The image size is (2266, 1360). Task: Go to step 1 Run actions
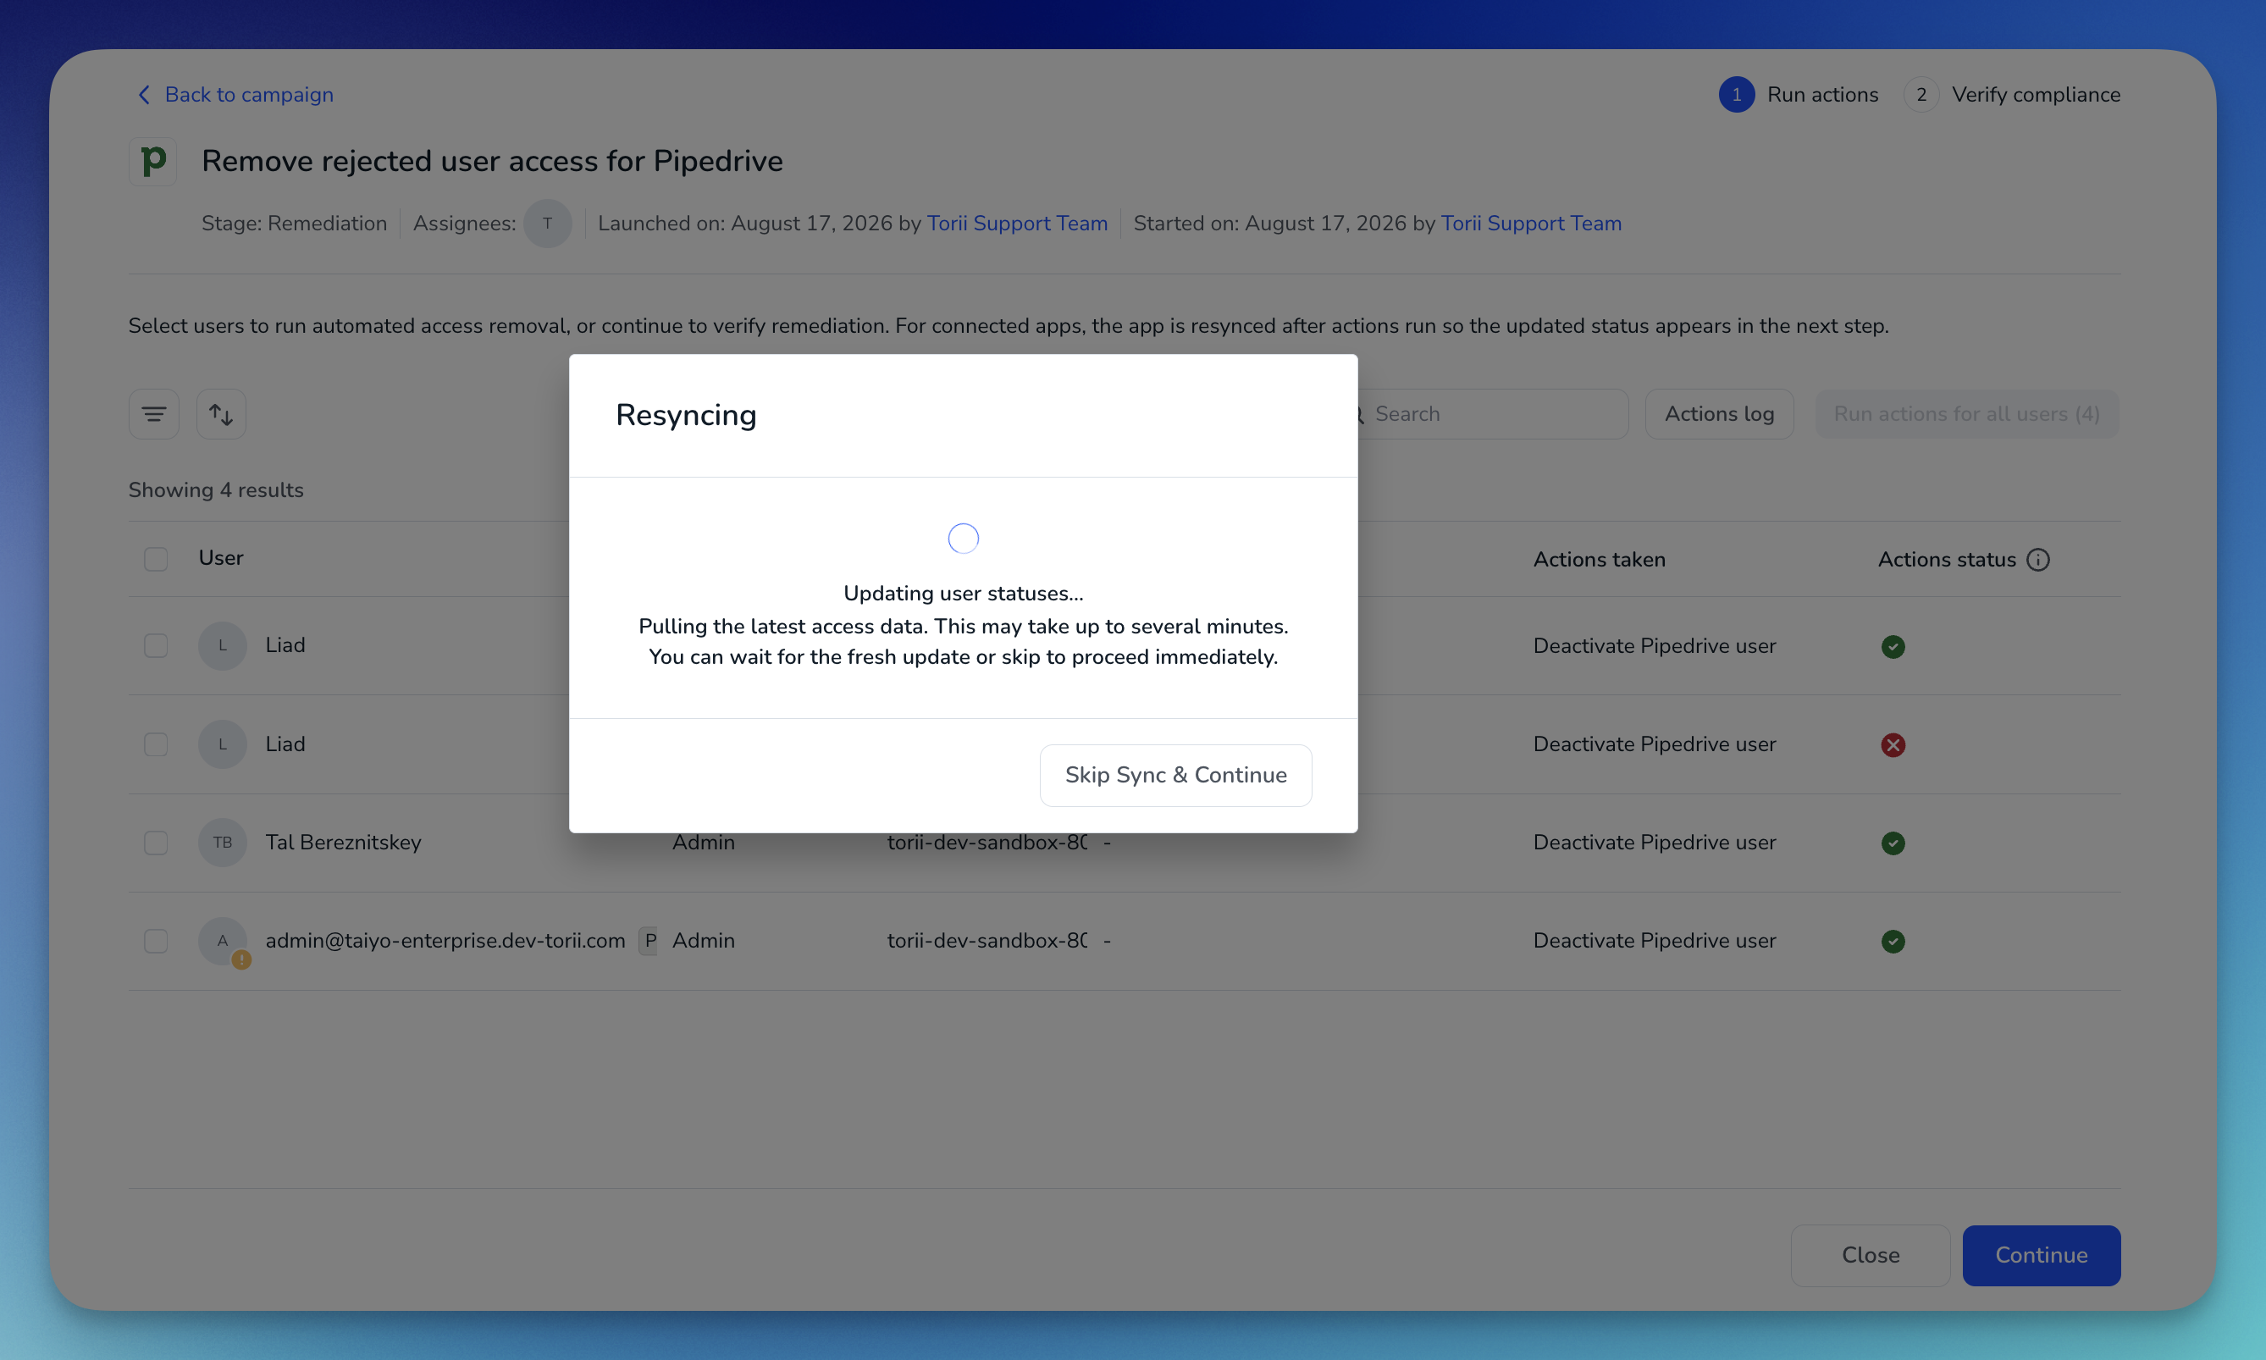coord(1799,94)
